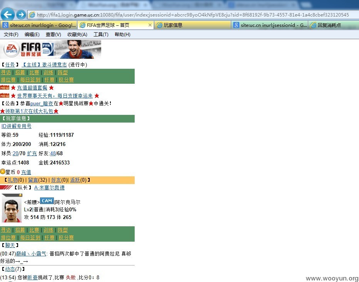Open challenger 昕壹 player link

(x=32, y=277)
